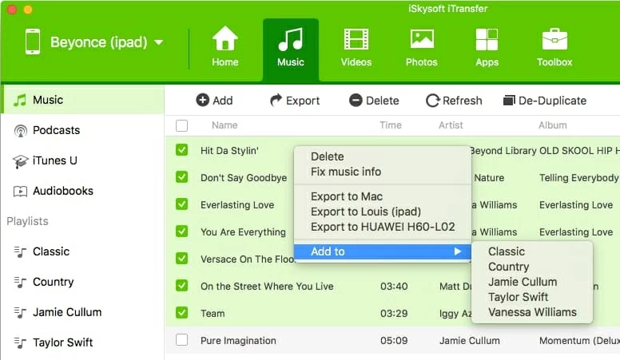Click the Refresh toolbar icon

(433, 101)
